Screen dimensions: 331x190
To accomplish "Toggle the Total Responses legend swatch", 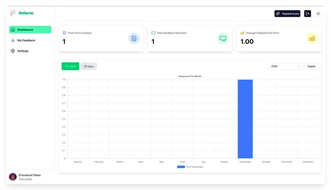I will pyautogui.click(x=181, y=167).
